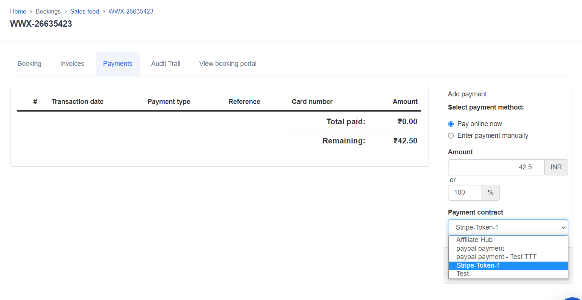Click the Amount input field showing 42.5
The width and height of the screenshot is (582, 300).
496,167
